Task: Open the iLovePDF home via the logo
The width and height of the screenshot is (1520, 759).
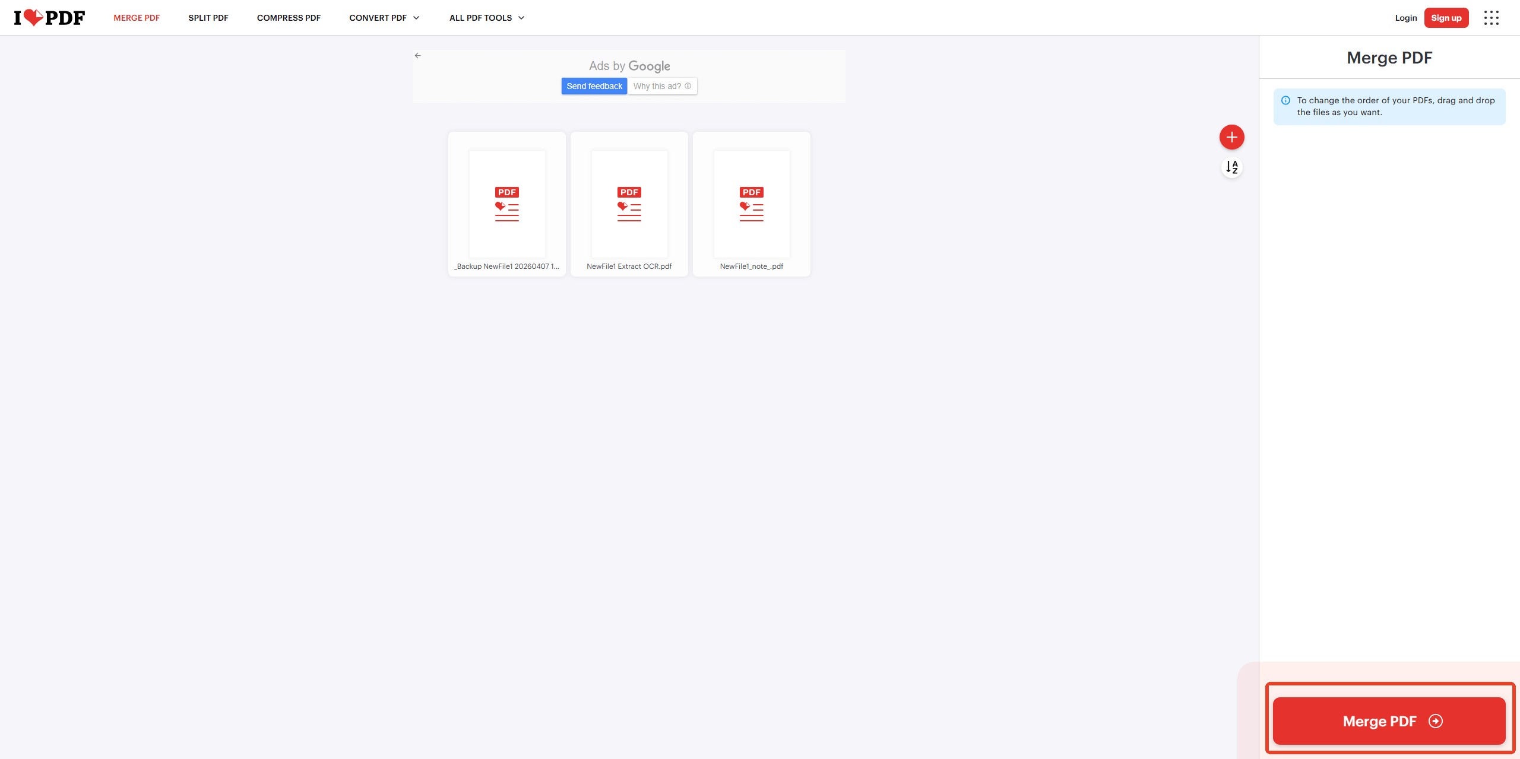Action: pos(49,17)
